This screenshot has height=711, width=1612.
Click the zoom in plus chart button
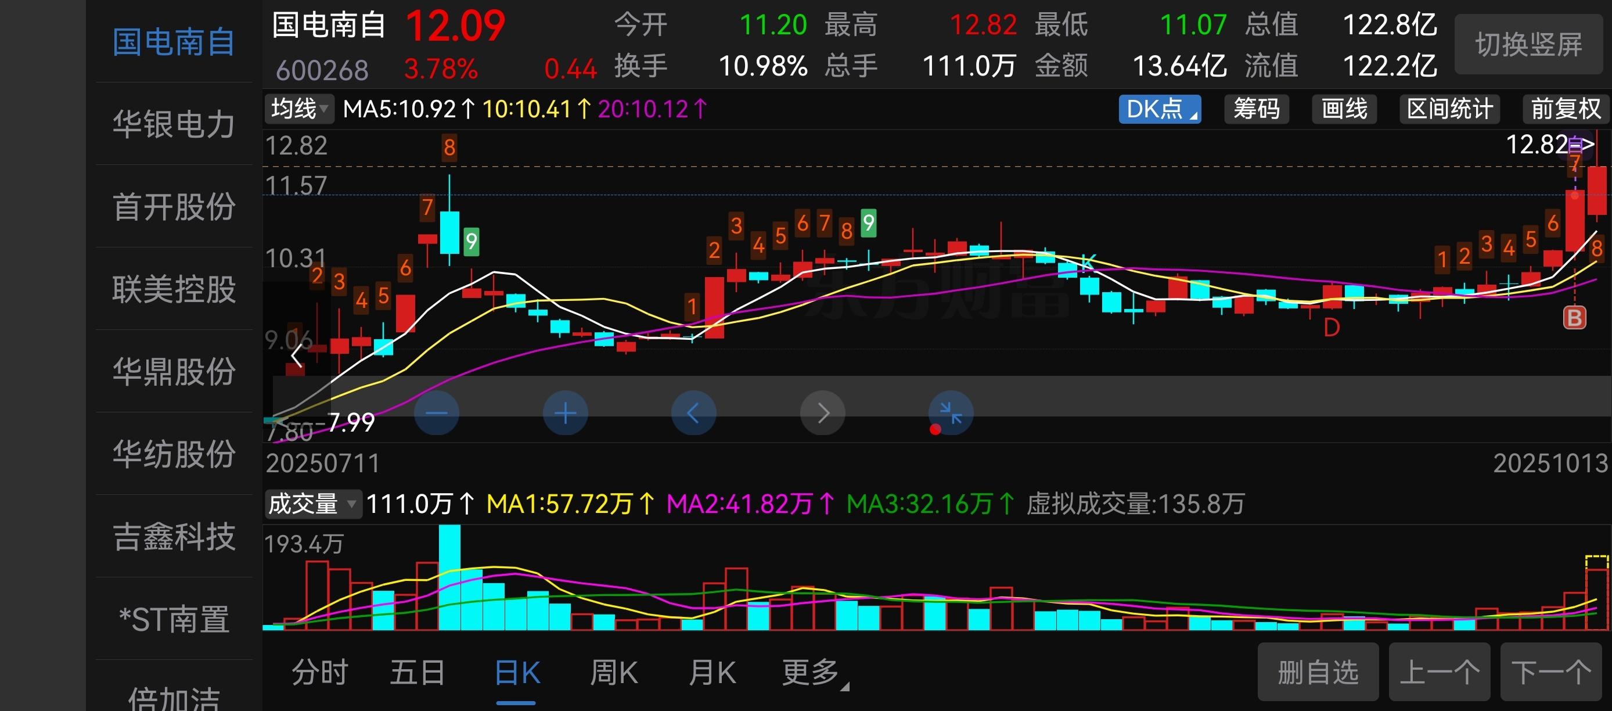tap(565, 413)
